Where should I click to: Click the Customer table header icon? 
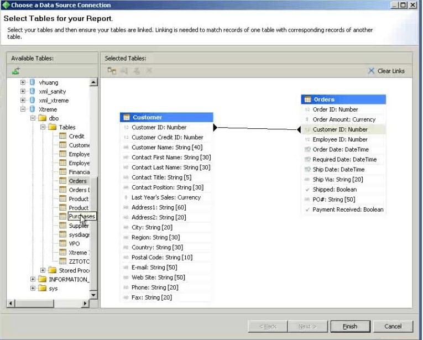click(x=126, y=117)
